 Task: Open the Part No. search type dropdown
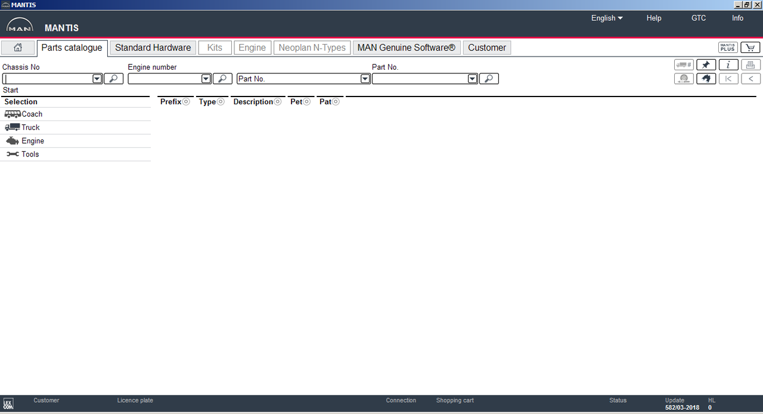tap(365, 79)
